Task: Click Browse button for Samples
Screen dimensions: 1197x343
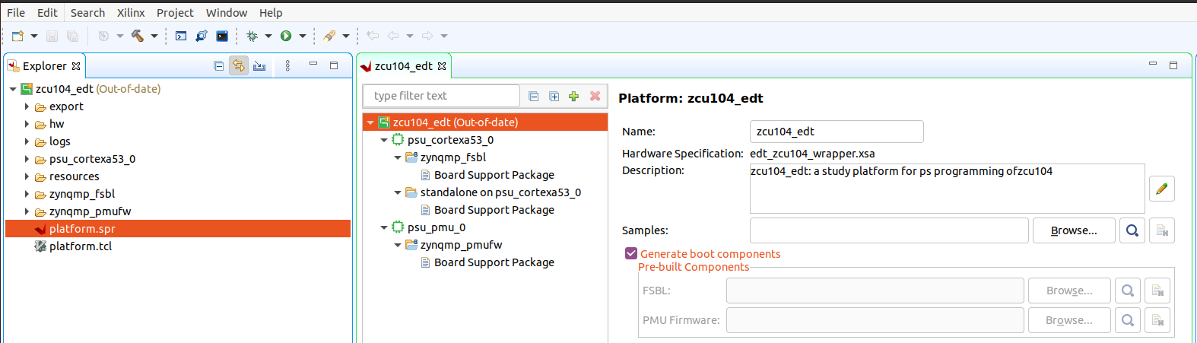Action: click(x=1074, y=230)
